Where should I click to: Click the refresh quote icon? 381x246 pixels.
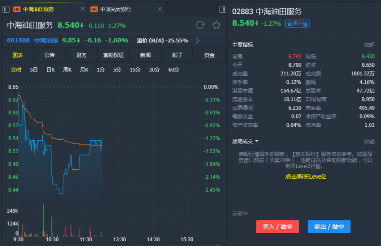[200, 25]
